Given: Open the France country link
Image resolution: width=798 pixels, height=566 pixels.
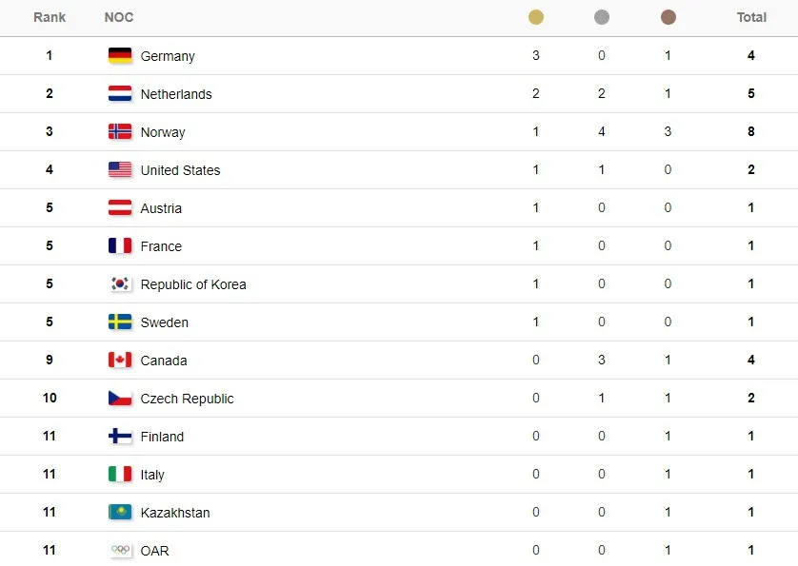Looking at the screenshot, I should click(161, 246).
